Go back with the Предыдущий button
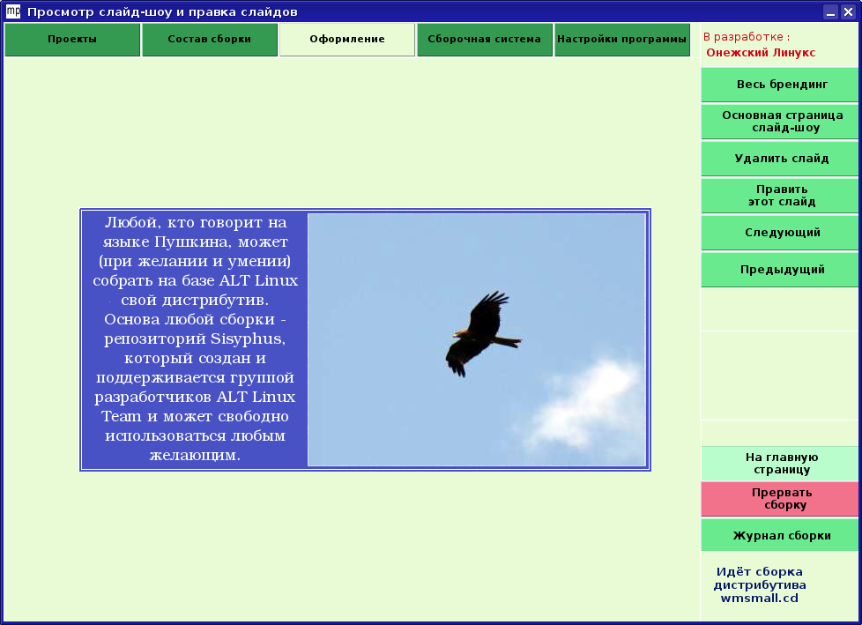The width and height of the screenshot is (862, 625). [781, 270]
